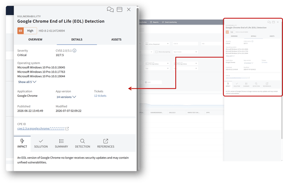Open the 12 tickets link
Screen dimensions: 283x183
coord(100,96)
